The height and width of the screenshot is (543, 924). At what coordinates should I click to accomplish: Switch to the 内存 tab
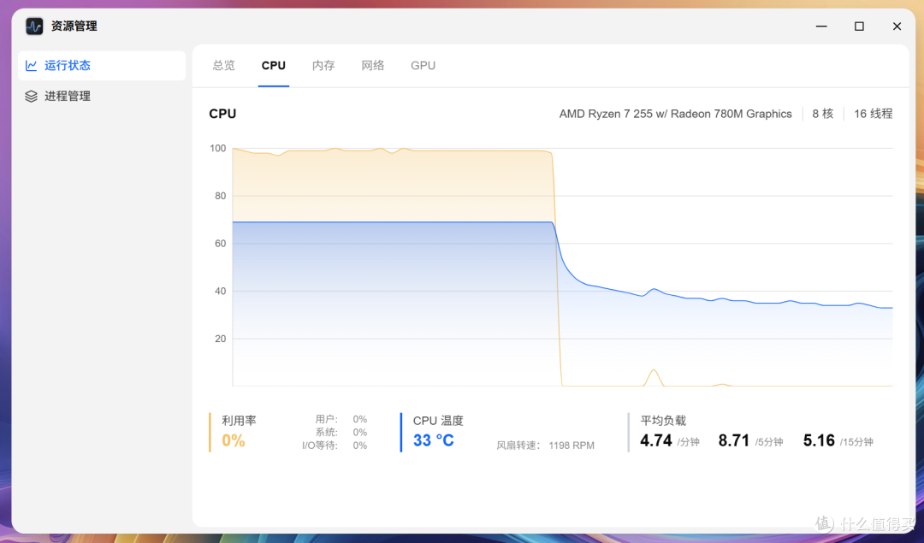point(323,65)
